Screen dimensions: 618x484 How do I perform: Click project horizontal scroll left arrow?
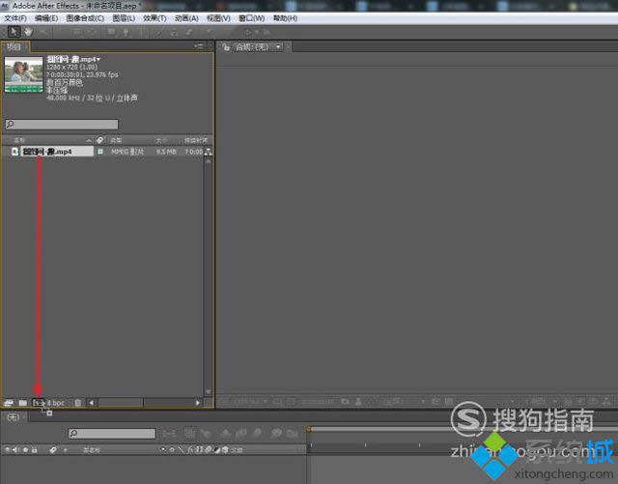[x=92, y=403]
